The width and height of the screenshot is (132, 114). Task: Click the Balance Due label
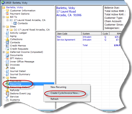(x=112, y=8)
